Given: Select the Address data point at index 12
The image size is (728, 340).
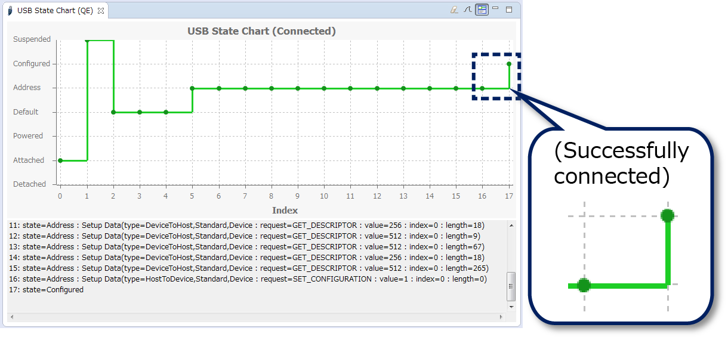Looking at the screenshot, I should 377,88.
